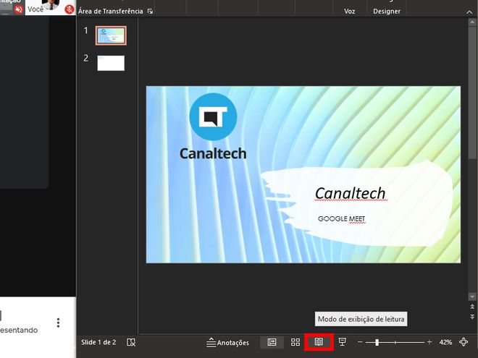Open Meet three-dot options menu
Viewport: 478px width, 358px height.
pyautogui.click(x=58, y=323)
